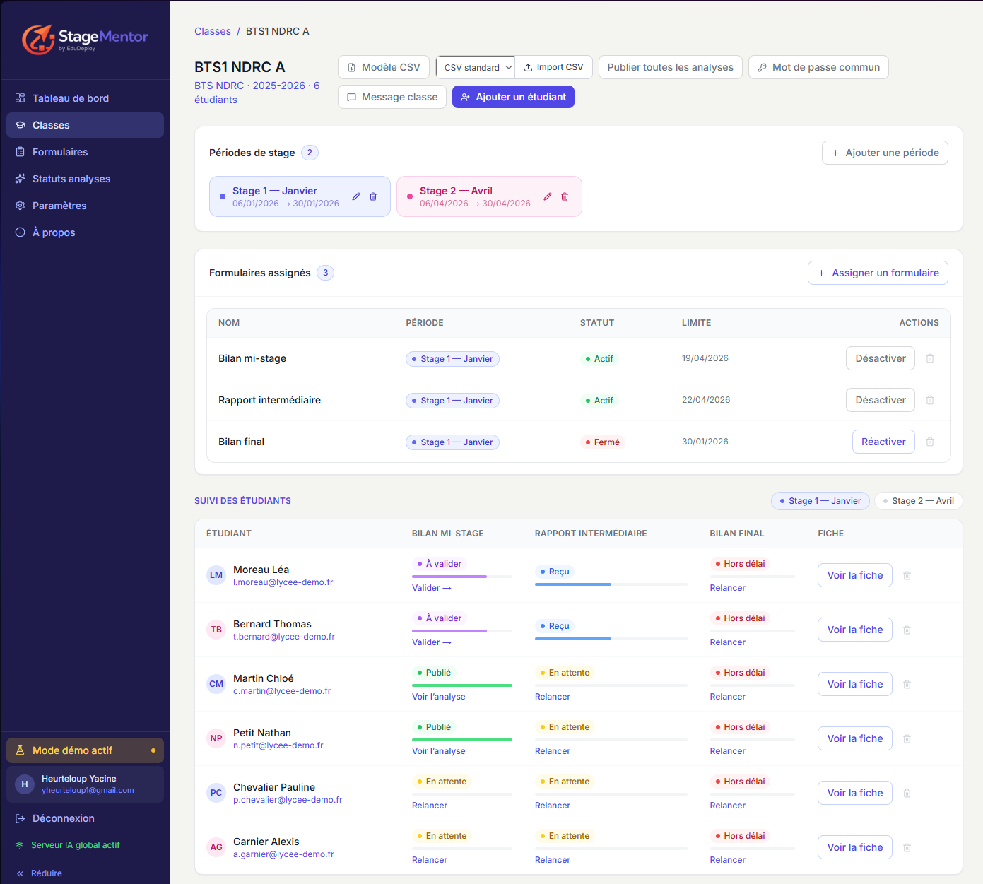Deactivate the Rapport intermédiaire form
The height and width of the screenshot is (884, 983).
coord(880,400)
